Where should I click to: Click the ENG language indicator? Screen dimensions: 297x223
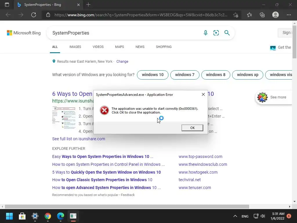[x=245, y=216]
